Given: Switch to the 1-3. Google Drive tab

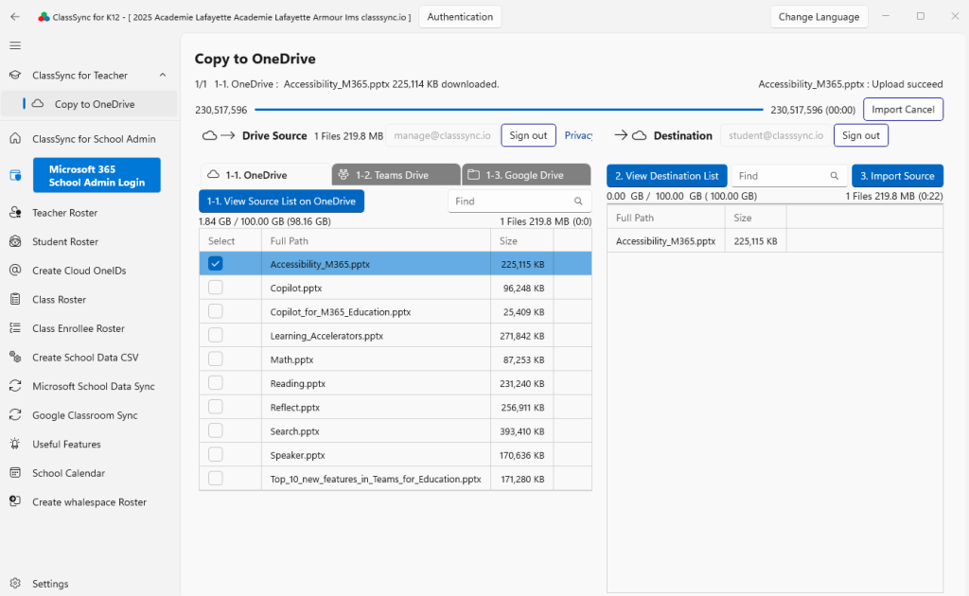Looking at the screenshot, I should [526, 175].
